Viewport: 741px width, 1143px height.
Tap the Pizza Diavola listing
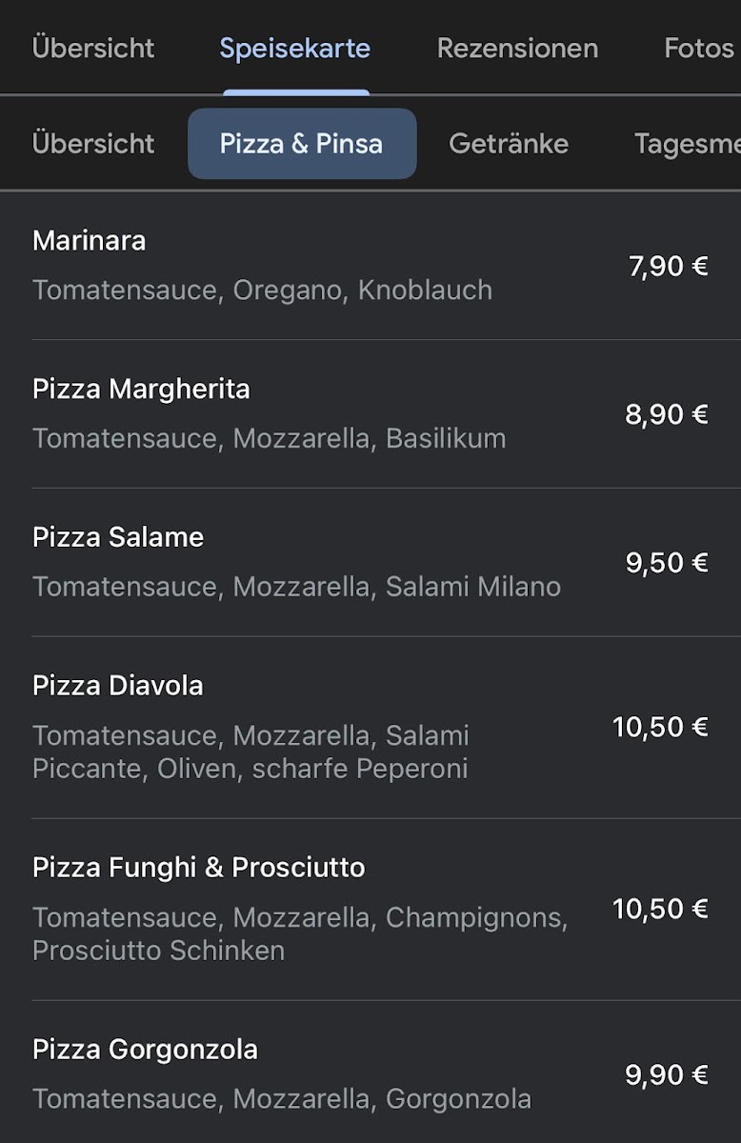(118, 686)
